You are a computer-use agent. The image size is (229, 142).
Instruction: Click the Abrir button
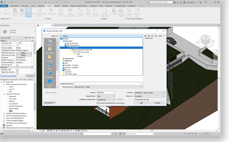tap(142, 103)
